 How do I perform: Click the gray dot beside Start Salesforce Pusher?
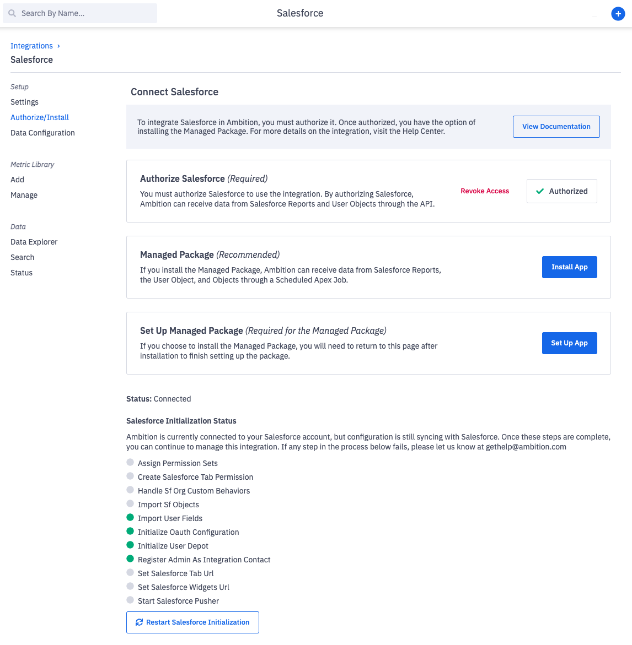(x=130, y=600)
